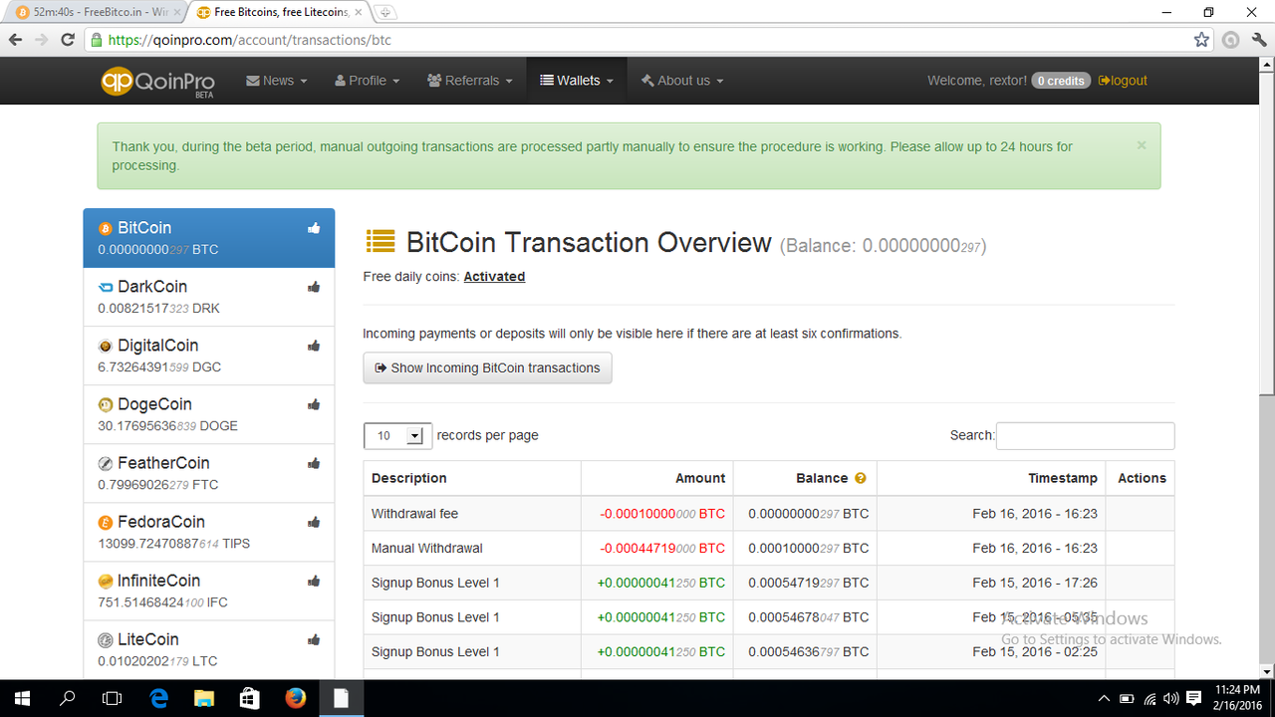The image size is (1275, 717).
Task: Click the logout link
Action: [x=1123, y=81]
